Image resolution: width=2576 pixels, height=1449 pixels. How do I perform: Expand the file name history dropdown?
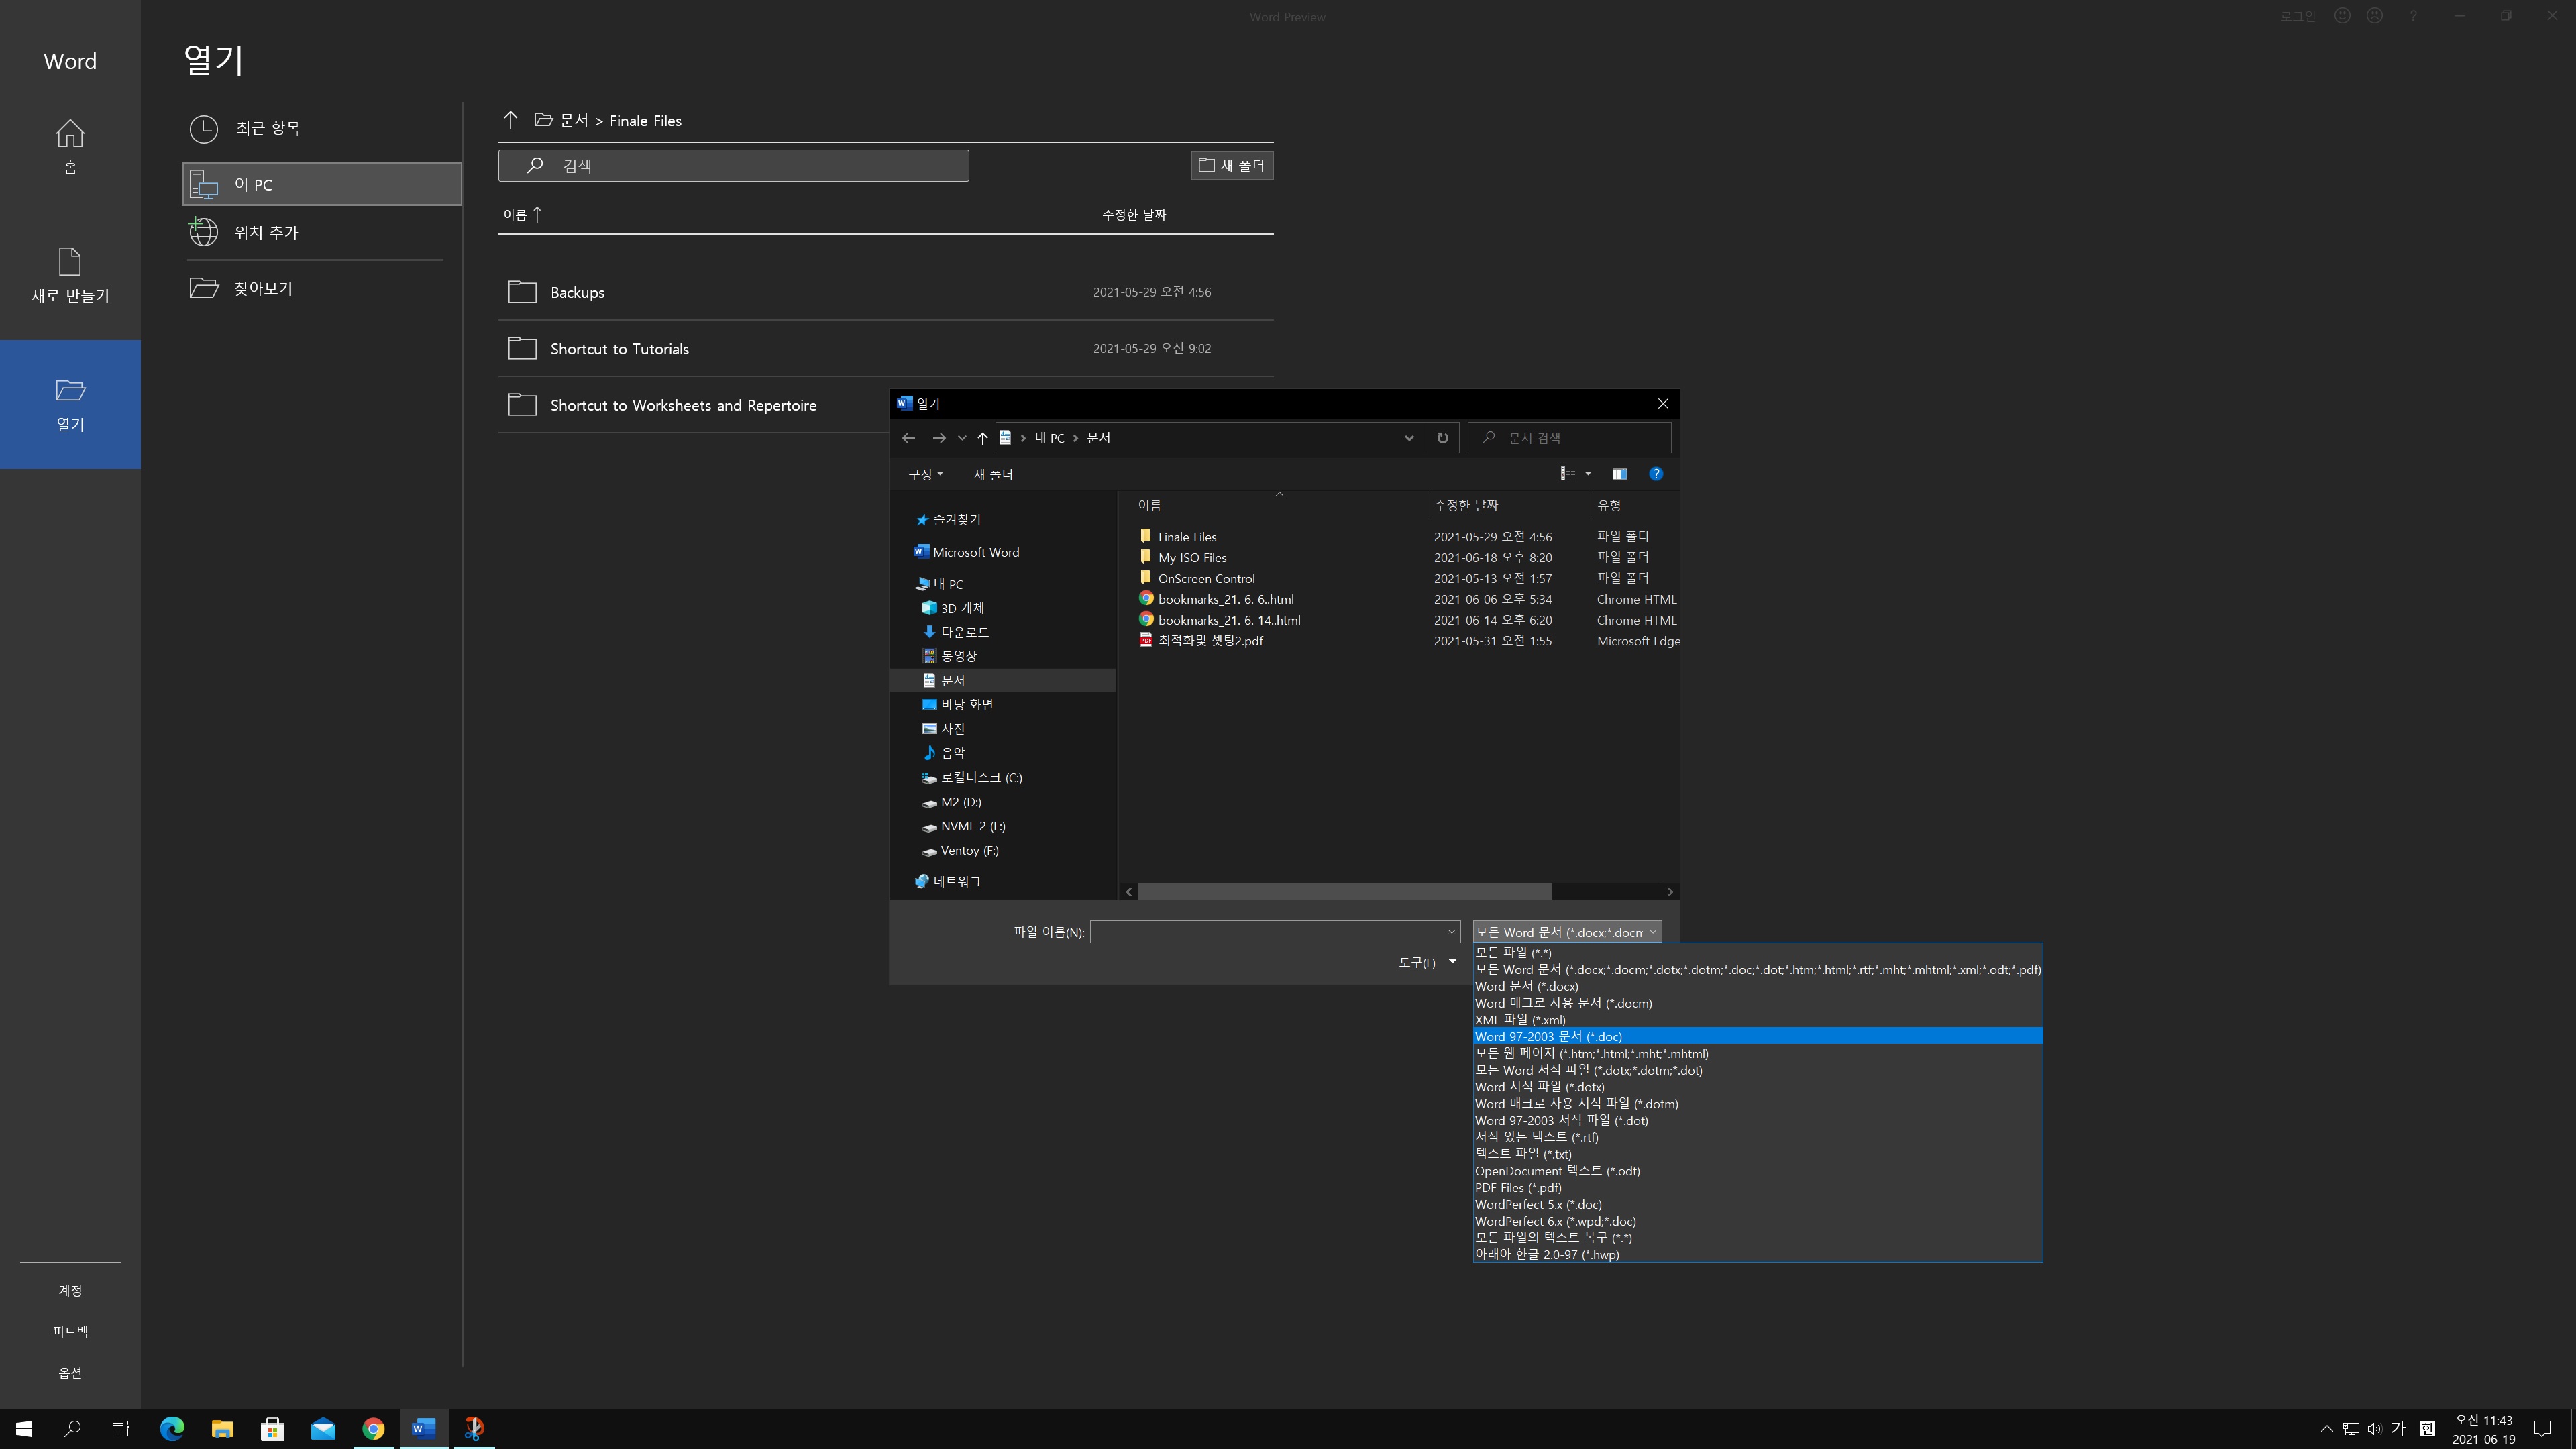1451,932
